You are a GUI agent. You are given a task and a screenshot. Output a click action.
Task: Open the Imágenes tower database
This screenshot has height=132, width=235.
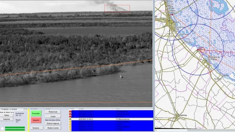click(7, 119)
